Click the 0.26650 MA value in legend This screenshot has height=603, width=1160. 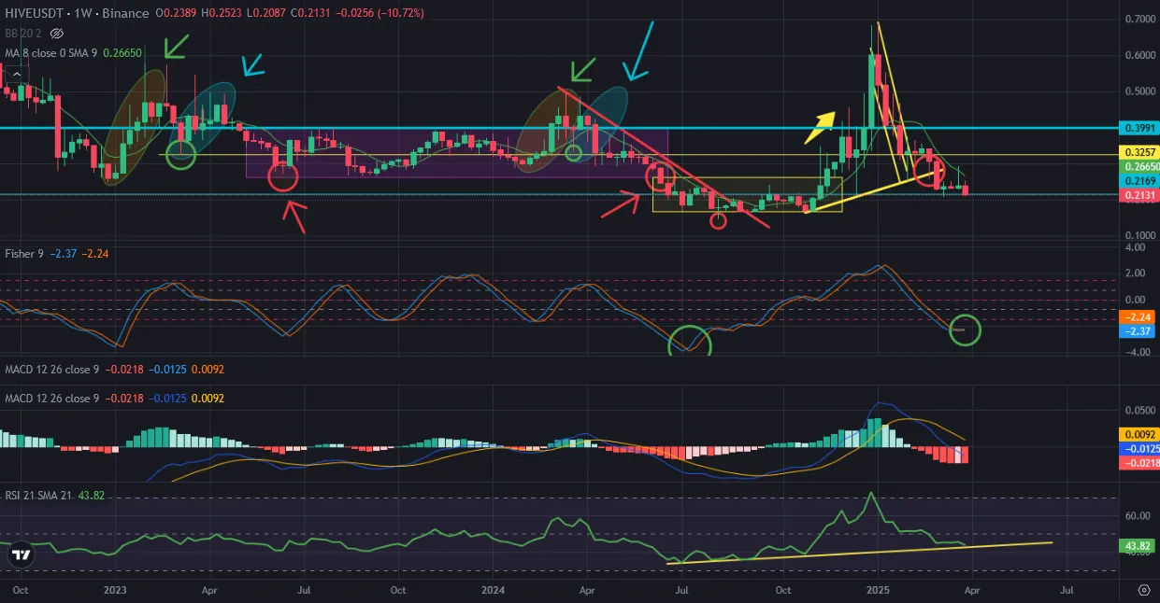point(123,53)
